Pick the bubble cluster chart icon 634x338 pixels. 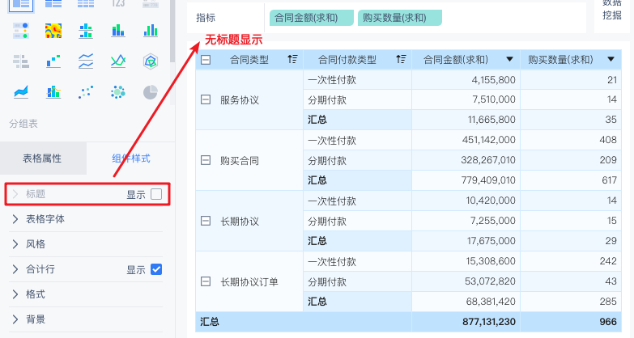[x=118, y=92]
